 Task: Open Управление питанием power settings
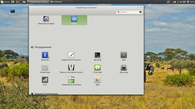tap(71, 81)
